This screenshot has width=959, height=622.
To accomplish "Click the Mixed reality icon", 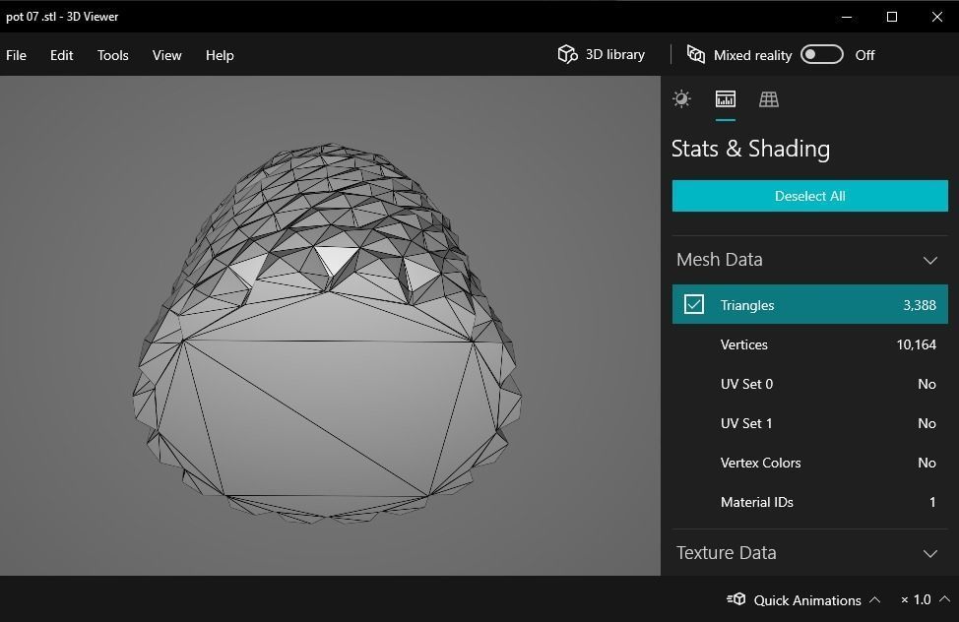I will pos(696,55).
